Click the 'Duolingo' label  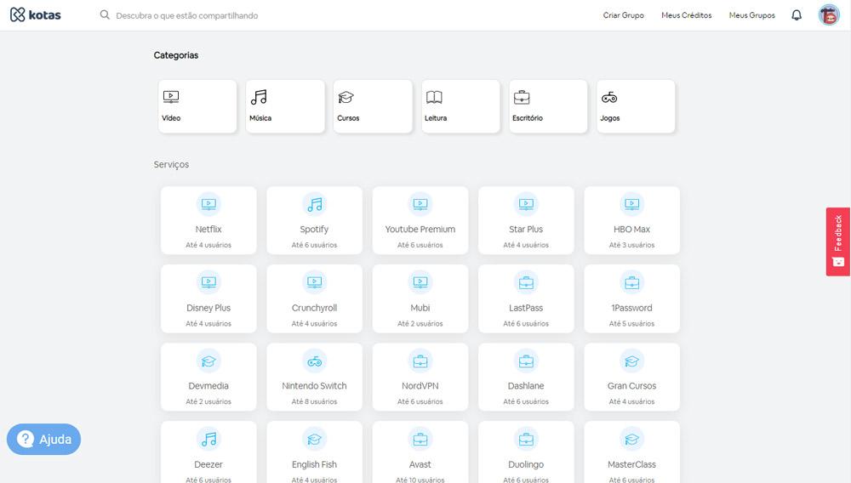coord(526,464)
